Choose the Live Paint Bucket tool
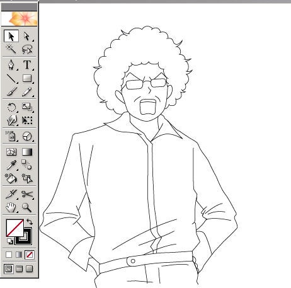This screenshot has width=291, height=288. (x=11, y=178)
